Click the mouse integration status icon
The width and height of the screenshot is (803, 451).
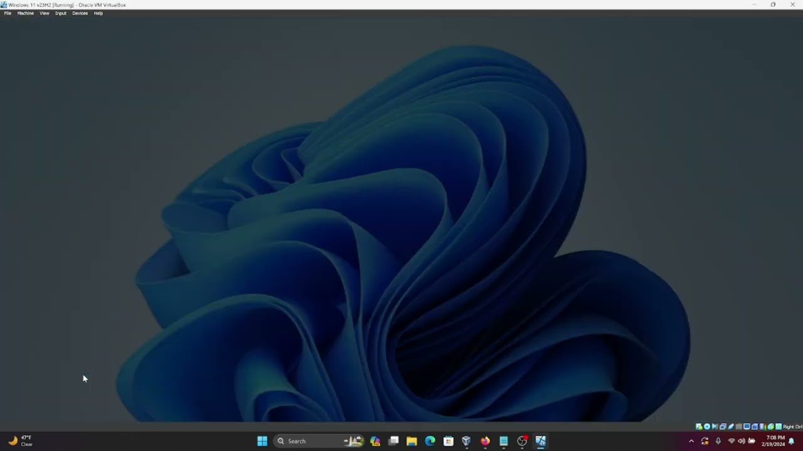pos(770,427)
